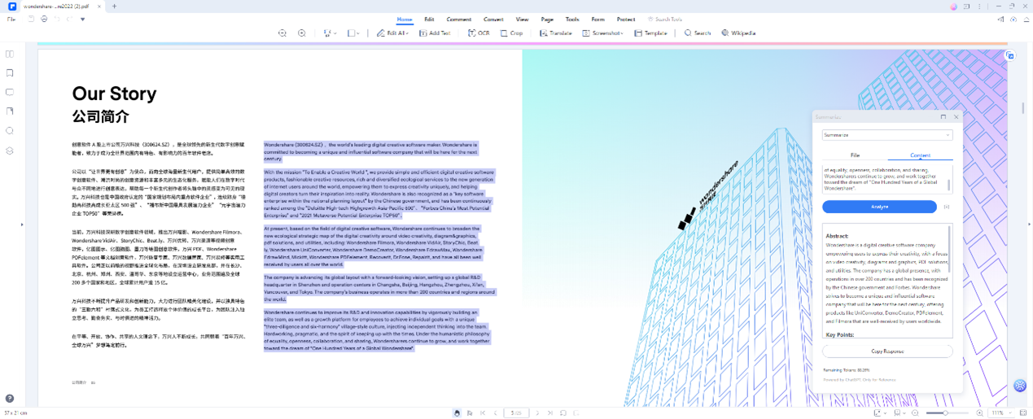Click the Add Text tool
The width and height of the screenshot is (1033, 419).
click(434, 33)
